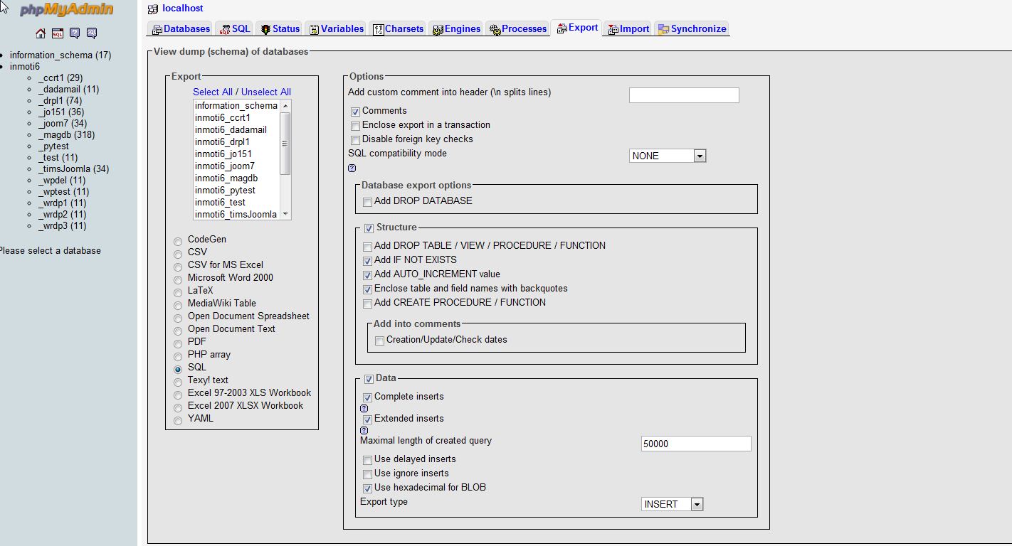
Task: Choose the YAML export format
Action: click(178, 419)
